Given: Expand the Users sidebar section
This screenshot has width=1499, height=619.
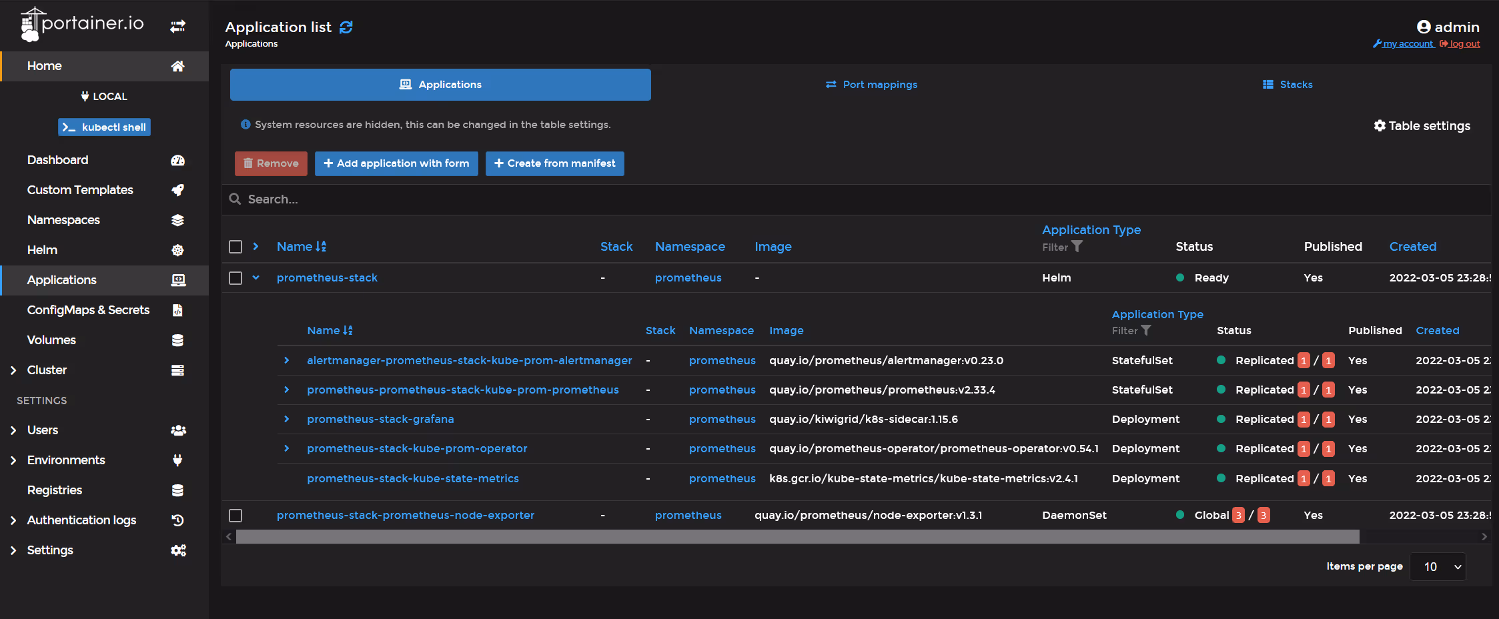Looking at the screenshot, I should coord(13,430).
